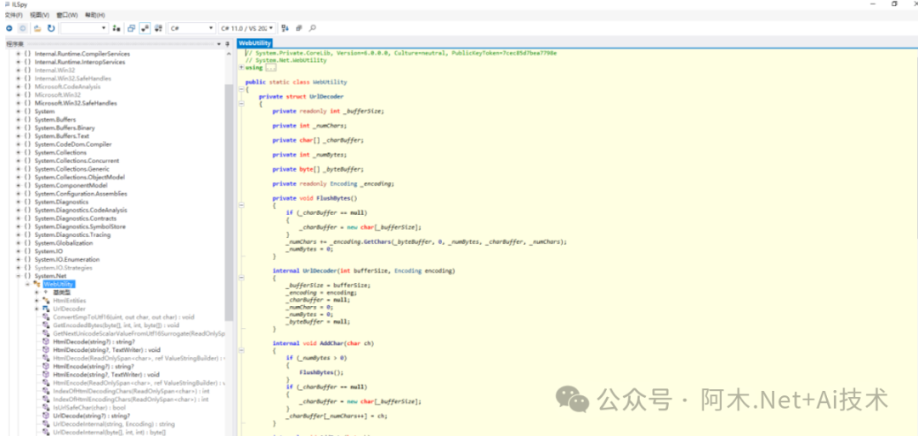Toggle show only public types and members
The width and height of the screenshot is (918, 436).
click(132, 28)
